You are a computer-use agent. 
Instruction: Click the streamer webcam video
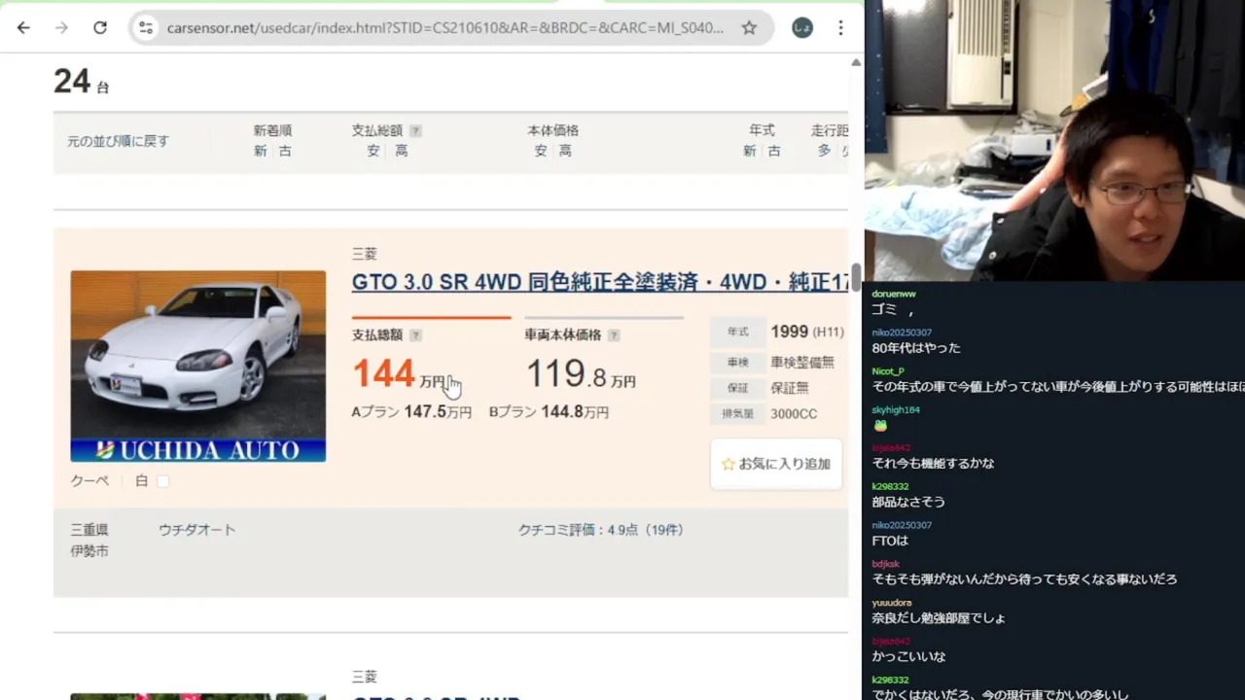[x=1054, y=140]
